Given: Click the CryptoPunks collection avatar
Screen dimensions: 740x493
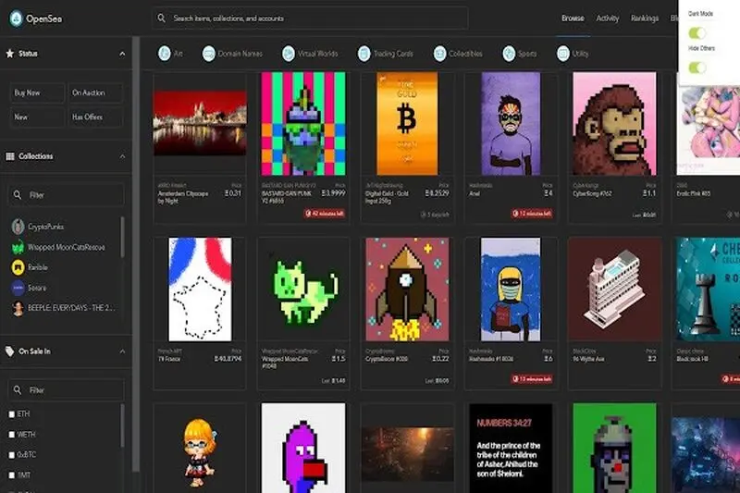Looking at the screenshot, I should tap(18, 227).
